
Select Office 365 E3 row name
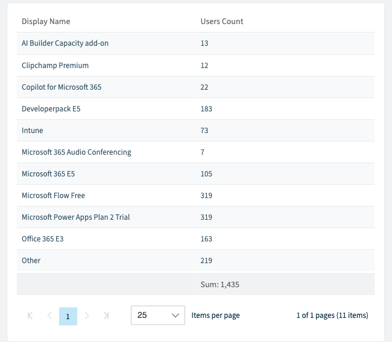[x=43, y=239]
